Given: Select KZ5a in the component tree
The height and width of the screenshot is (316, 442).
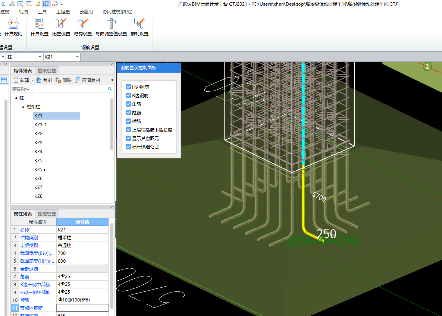Looking at the screenshot, I should (40, 170).
